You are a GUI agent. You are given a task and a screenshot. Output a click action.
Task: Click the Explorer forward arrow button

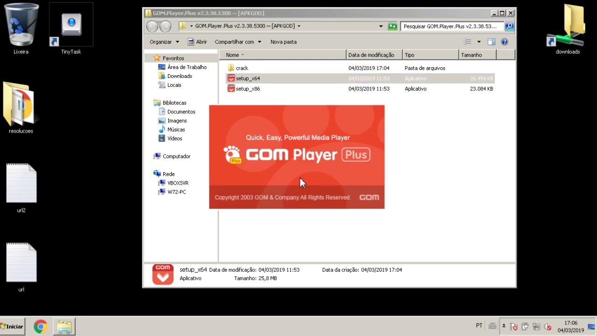[165, 26]
